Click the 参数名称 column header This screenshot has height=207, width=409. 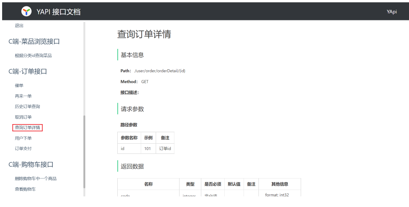coord(129,138)
